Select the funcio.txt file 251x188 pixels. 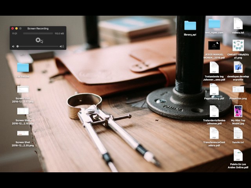click(238, 133)
